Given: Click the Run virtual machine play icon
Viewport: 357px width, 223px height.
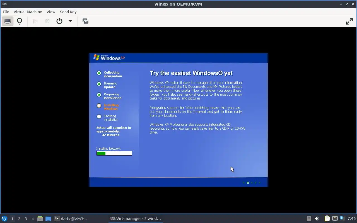Looking at the screenshot, I should click(x=35, y=21).
